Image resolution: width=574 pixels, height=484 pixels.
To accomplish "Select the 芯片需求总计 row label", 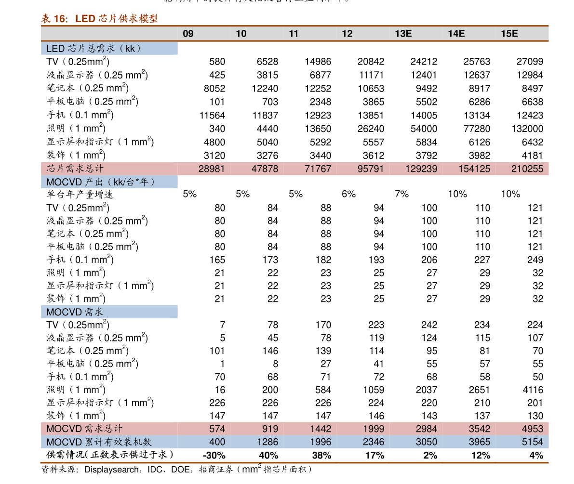I will [75, 169].
